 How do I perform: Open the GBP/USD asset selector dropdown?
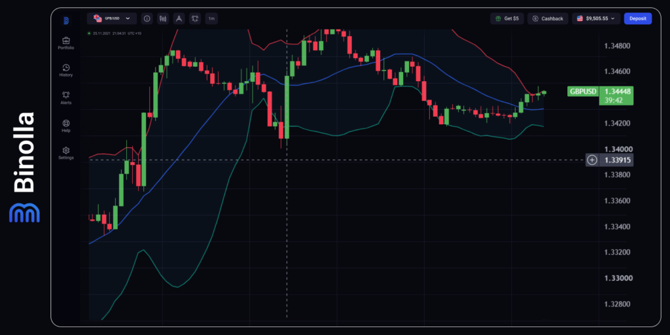(112, 18)
